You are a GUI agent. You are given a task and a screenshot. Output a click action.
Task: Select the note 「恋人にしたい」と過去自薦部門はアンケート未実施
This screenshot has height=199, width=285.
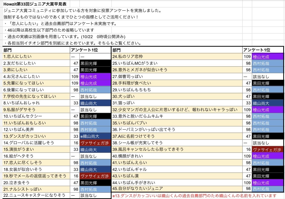click(x=60, y=24)
